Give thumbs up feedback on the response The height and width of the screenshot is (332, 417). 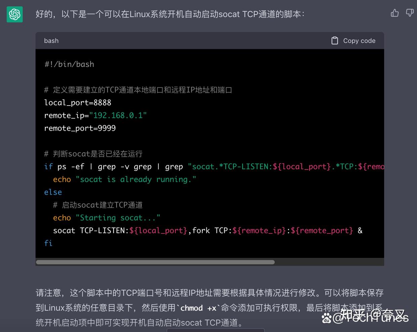[395, 13]
